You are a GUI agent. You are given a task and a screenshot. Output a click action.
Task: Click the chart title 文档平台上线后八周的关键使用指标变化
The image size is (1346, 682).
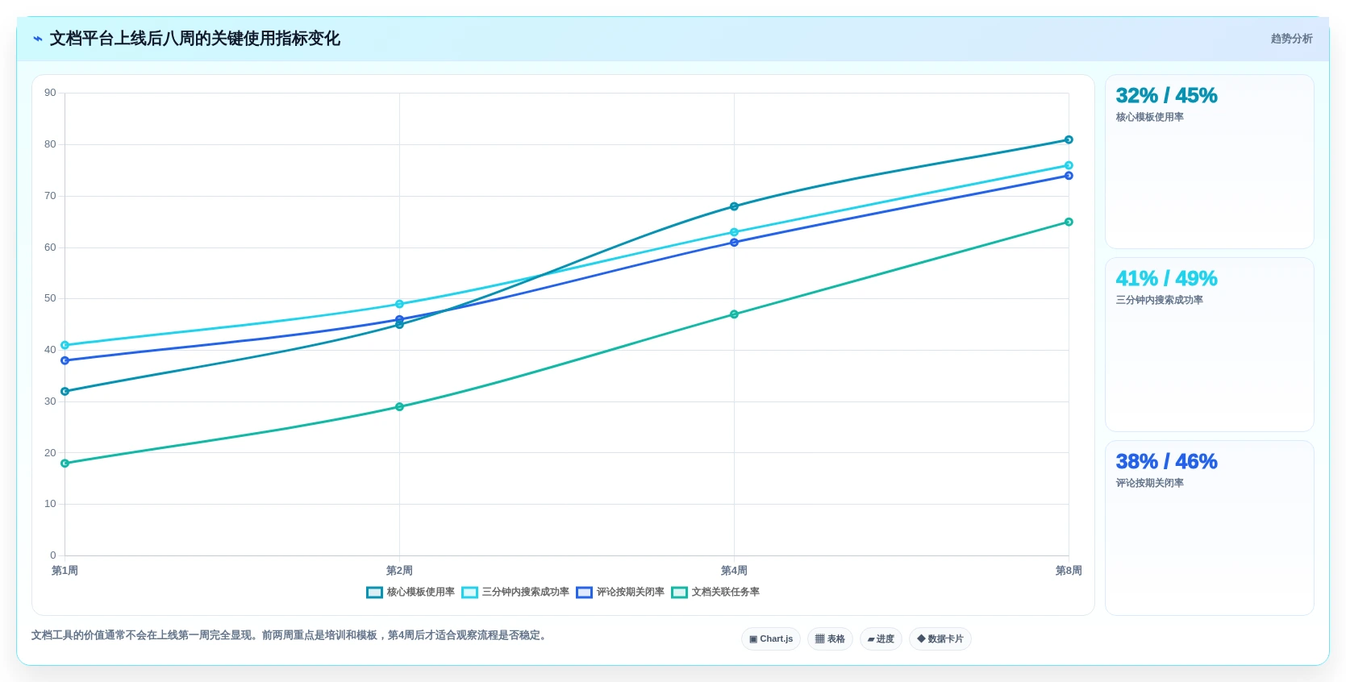coord(194,39)
